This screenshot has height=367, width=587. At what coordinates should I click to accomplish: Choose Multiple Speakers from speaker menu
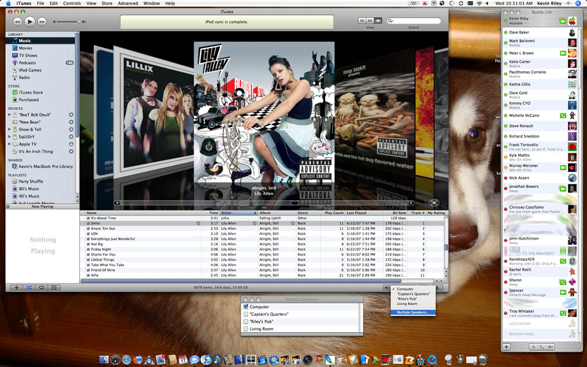click(413, 312)
